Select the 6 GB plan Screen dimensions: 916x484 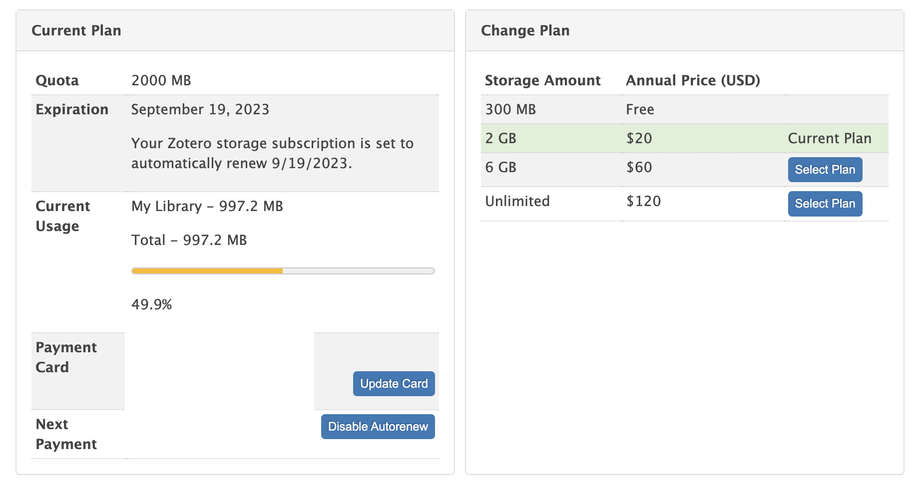(825, 170)
